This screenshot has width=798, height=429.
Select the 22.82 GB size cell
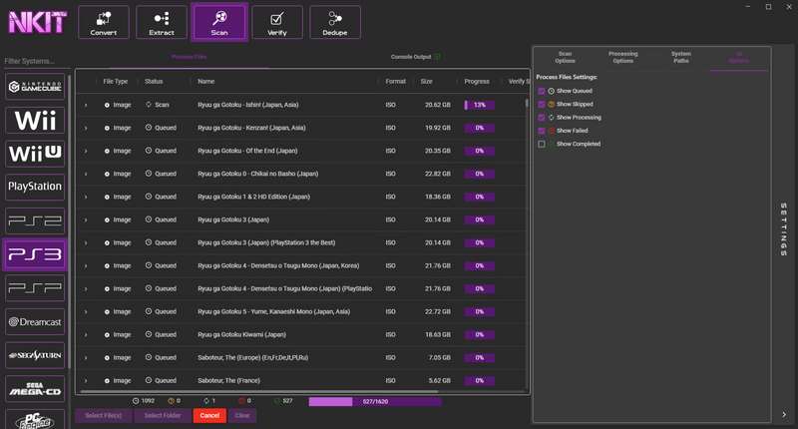click(438, 174)
